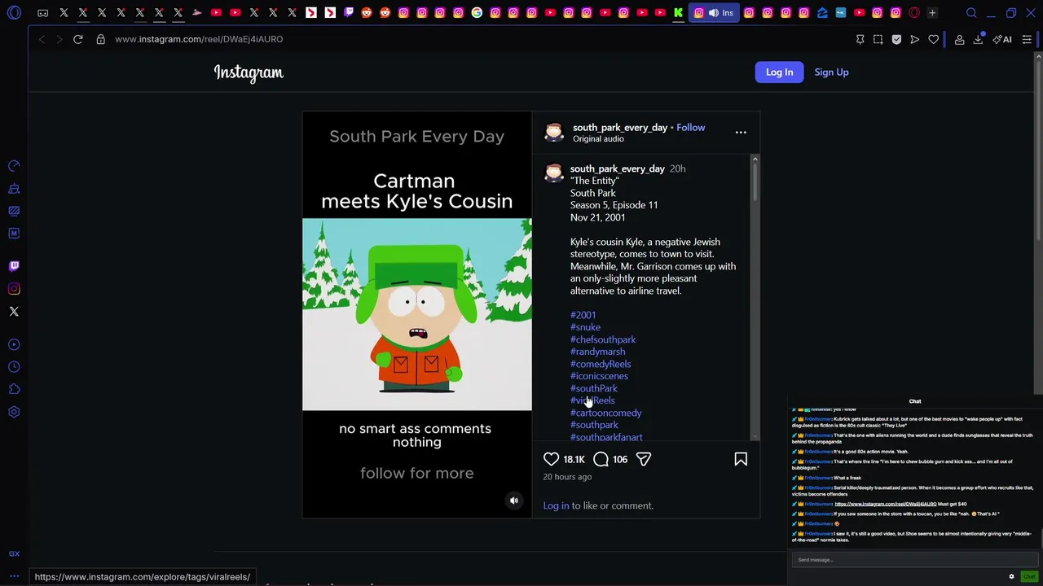Click the send/flow arrow toolbar icon
This screenshot has width=1043, height=586.
(x=914, y=39)
